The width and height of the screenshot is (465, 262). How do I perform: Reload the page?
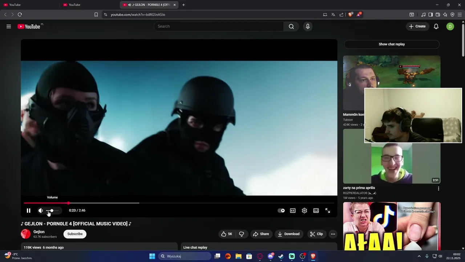(x=20, y=15)
